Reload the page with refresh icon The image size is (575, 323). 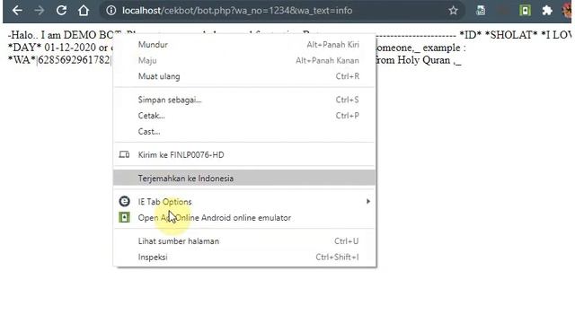pos(61,10)
